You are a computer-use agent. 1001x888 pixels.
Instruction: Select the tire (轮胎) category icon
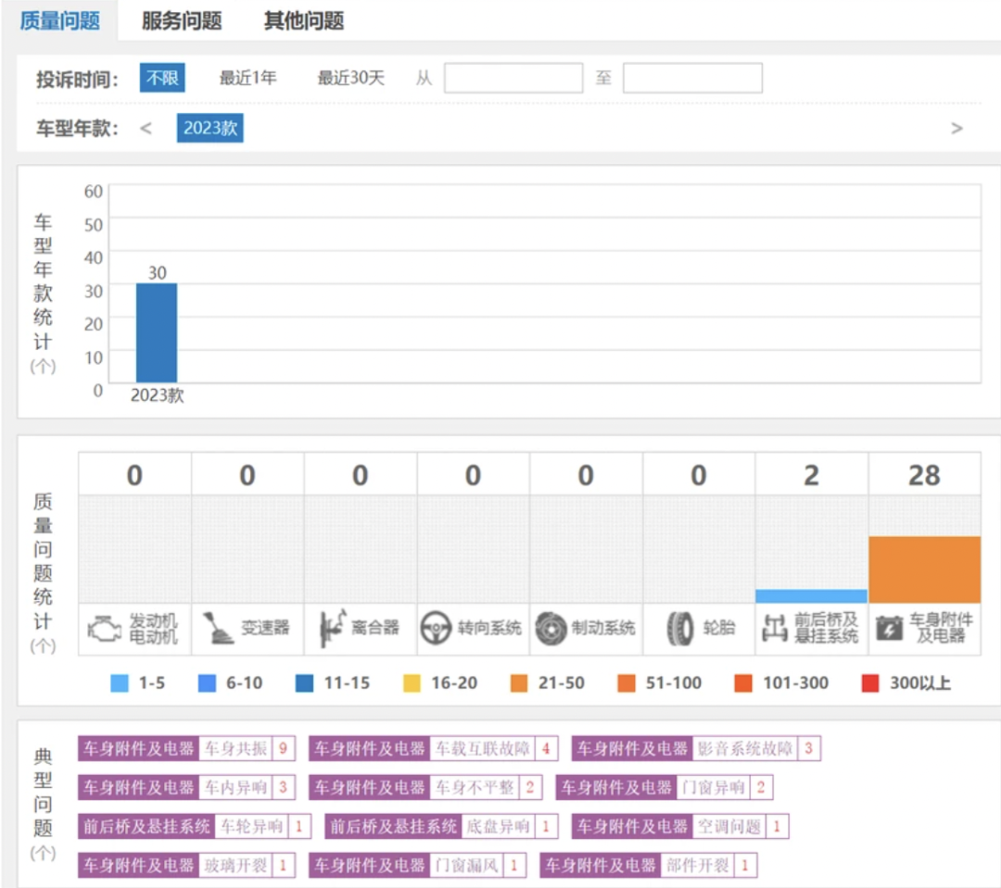[x=679, y=629]
